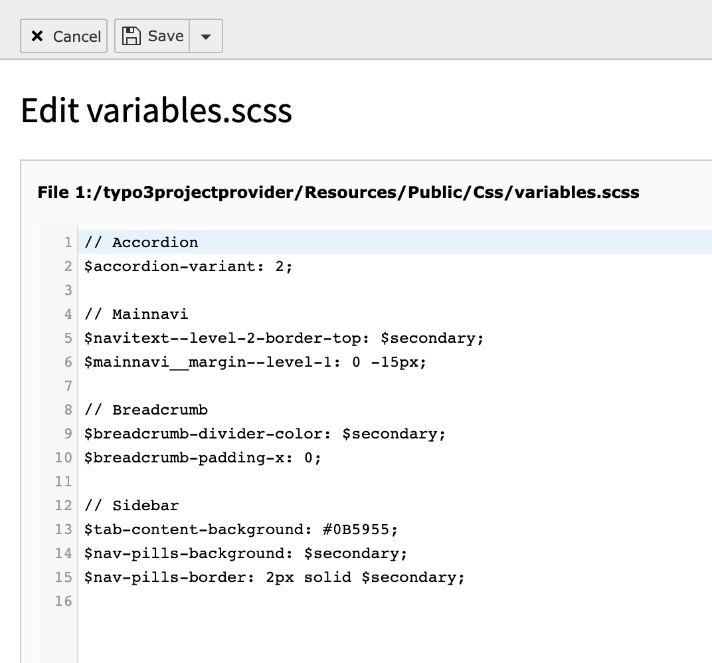Click the $accordion-variant line in editor

(x=188, y=266)
